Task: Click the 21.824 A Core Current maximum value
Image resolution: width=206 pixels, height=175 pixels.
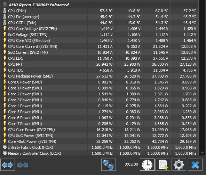Action: [x=160, y=46]
